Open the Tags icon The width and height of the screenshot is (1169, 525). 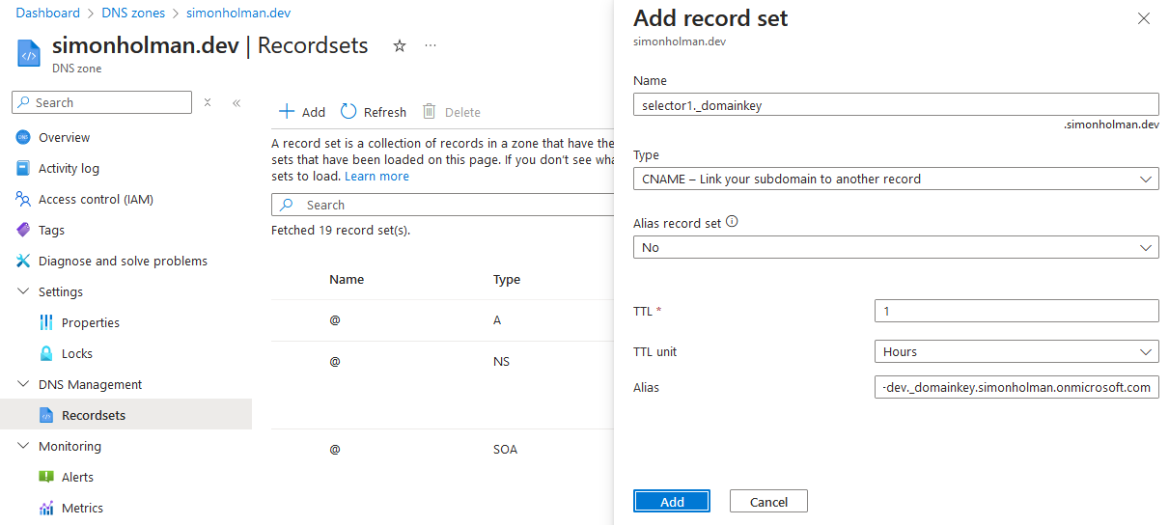click(x=23, y=230)
